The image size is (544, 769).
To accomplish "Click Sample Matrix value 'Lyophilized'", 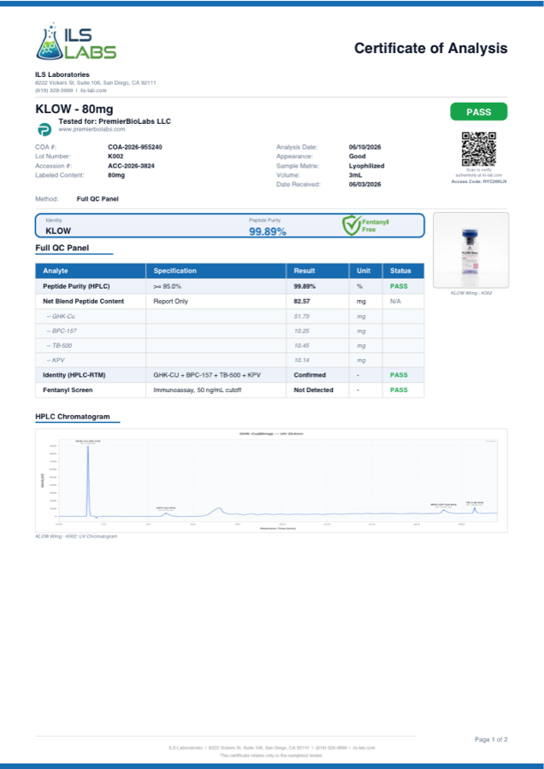I will point(366,166).
